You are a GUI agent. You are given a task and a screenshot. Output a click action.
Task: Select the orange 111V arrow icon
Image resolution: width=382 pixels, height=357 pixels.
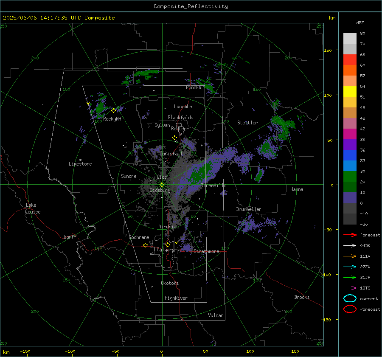tap(350, 256)
